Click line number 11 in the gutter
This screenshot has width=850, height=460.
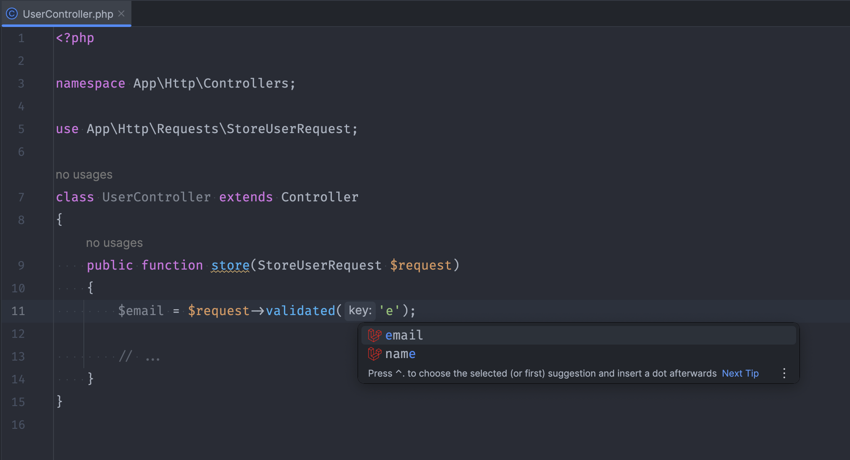point(18,311)
